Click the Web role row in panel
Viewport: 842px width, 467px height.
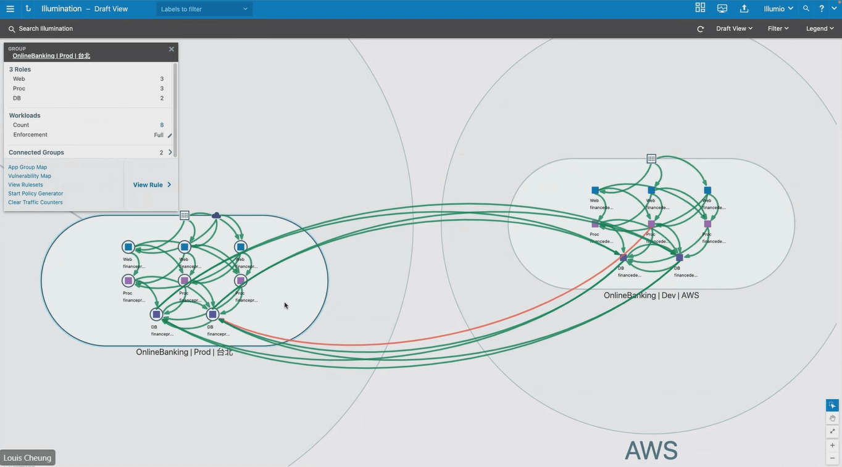[x=88, y=79]
